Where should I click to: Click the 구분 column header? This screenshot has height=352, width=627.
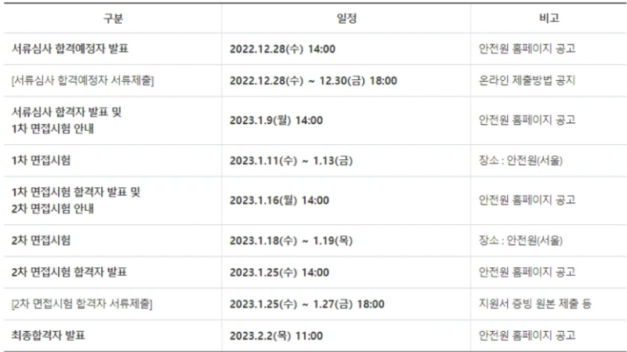click(112, 17)
